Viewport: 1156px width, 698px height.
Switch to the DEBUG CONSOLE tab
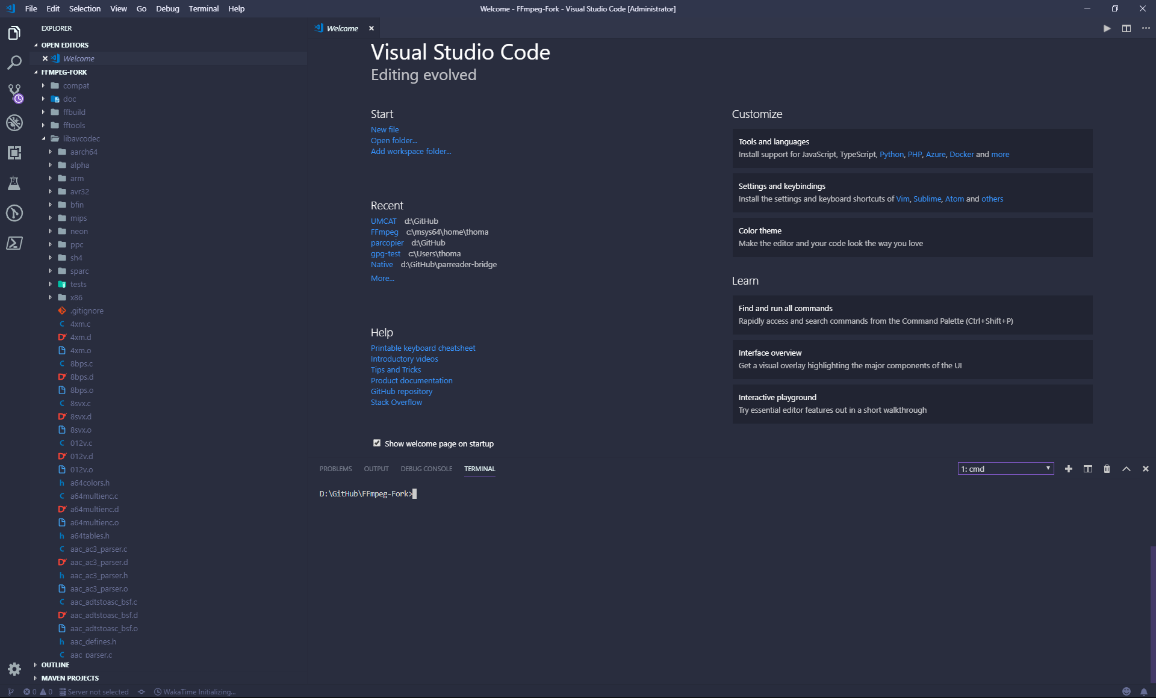426,469
